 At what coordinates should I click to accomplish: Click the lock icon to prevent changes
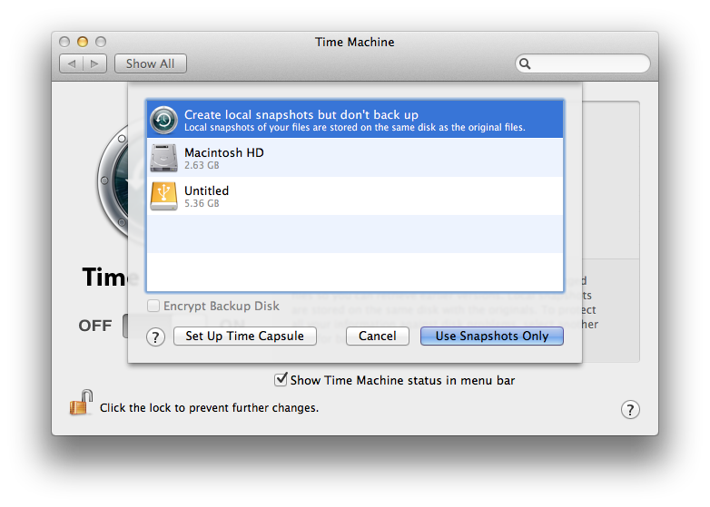click(x=81, y=403)
